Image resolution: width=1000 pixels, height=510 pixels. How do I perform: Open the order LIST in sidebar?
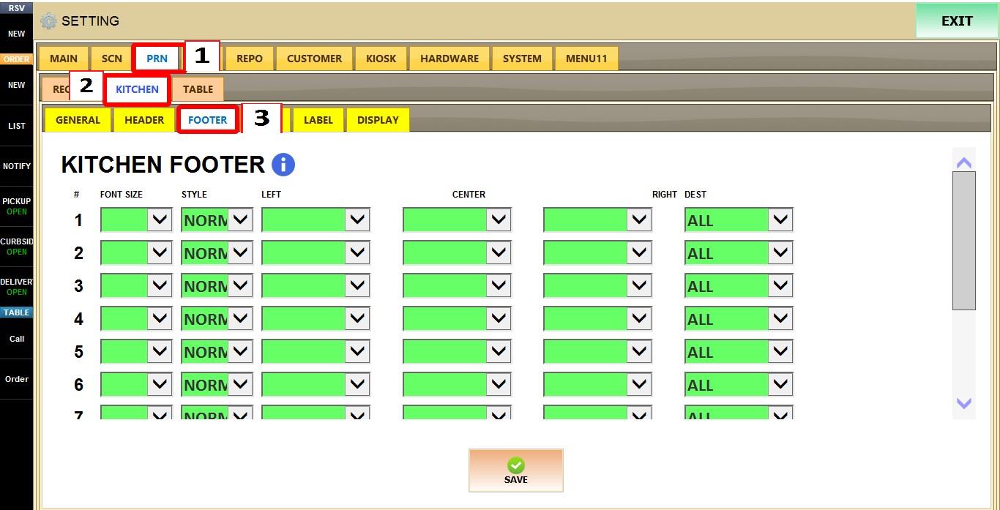pos(16,126)
